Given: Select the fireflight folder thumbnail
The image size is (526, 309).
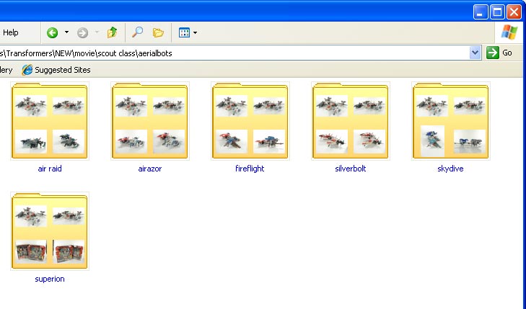Looking at the screenshot, I should tap(250, 121).
